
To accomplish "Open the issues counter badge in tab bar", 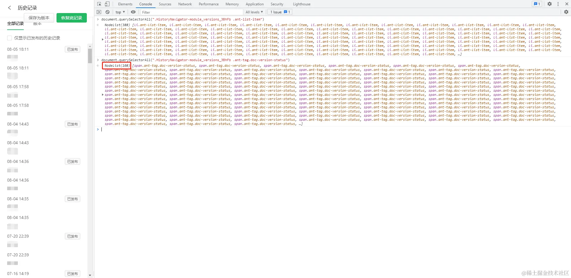I will [537, 4].
